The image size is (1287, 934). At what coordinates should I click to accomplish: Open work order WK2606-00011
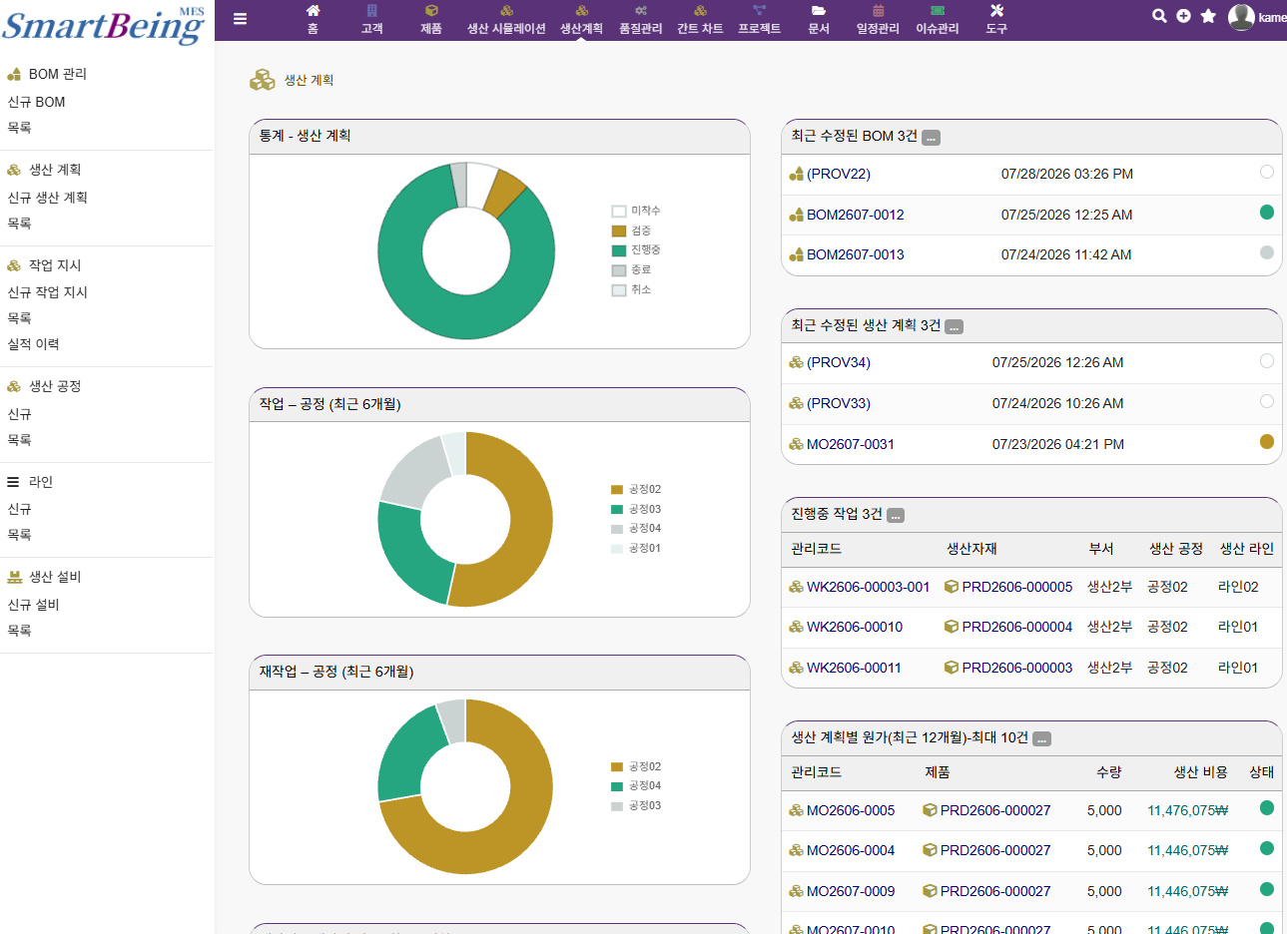(854, 668)
